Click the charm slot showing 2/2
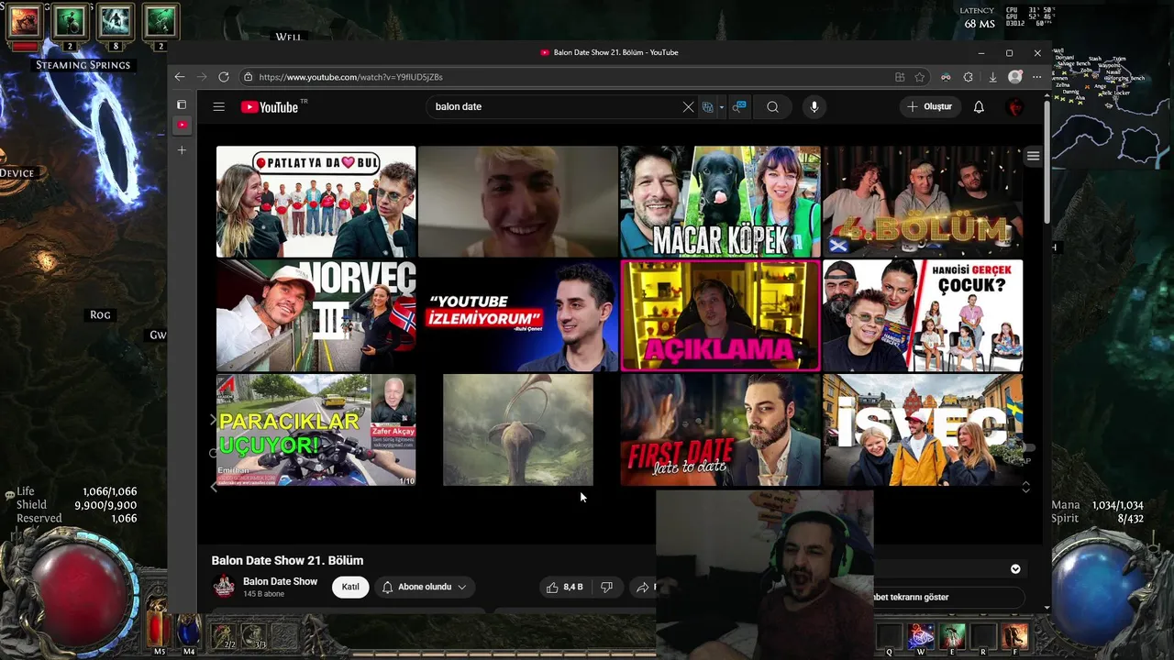This screenshot has width=1174, height=660. (223, 635)
